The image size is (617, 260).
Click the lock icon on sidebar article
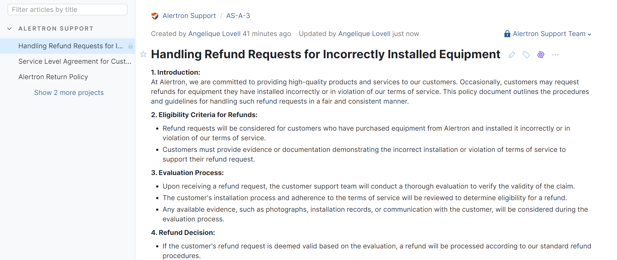(x=130, y=46)
